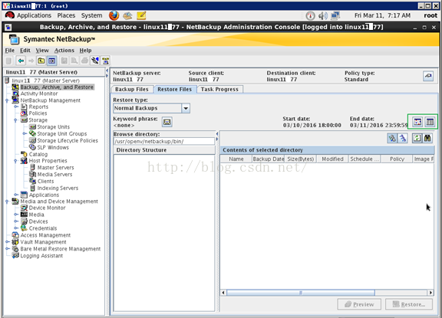
Task: Open the File menu
Action: [x=9, y=51]
